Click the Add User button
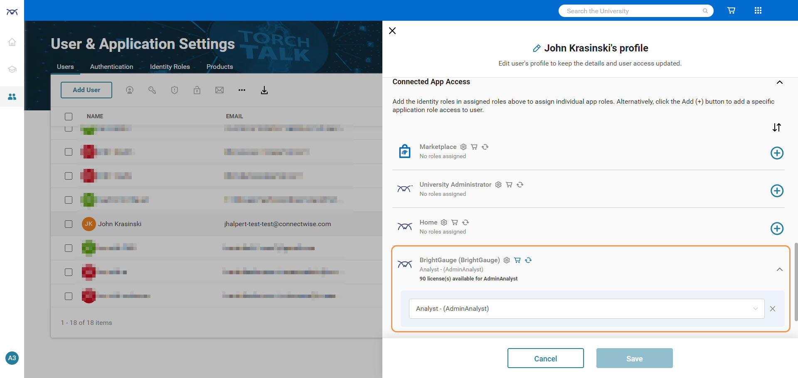This screenshot has width=798, height=378. 86,90
